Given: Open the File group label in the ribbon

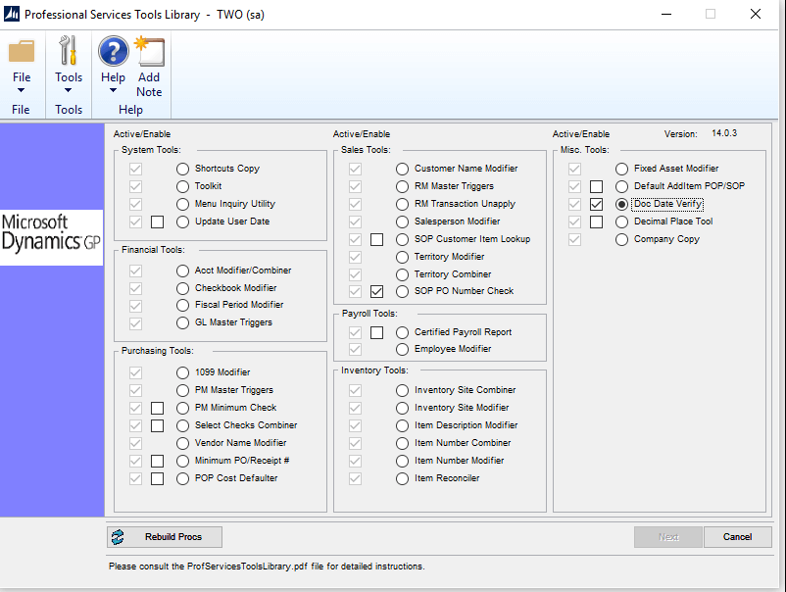Looking at the screenshot, I should click(22, 110).
